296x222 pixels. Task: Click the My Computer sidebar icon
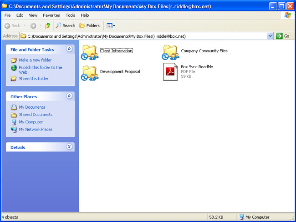click(14, 122)
